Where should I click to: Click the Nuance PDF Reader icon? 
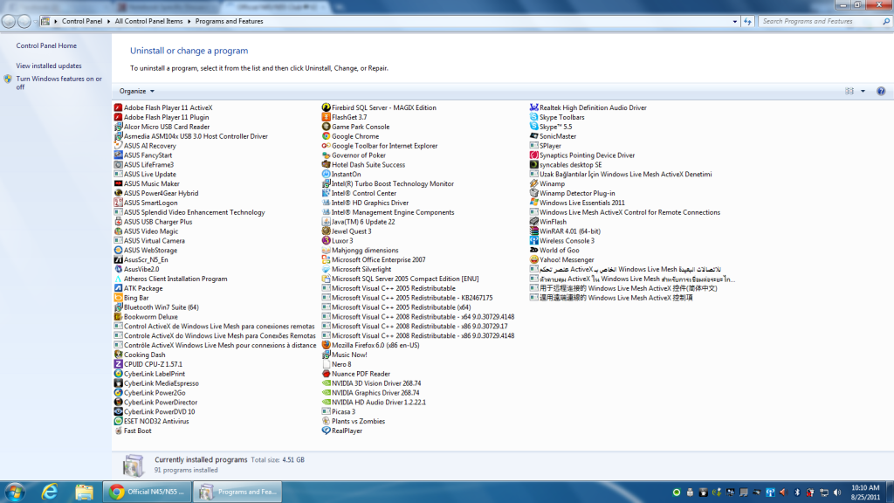(x=327, y=374)
